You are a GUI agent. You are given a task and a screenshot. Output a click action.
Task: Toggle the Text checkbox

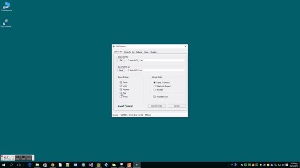point(121,93)
